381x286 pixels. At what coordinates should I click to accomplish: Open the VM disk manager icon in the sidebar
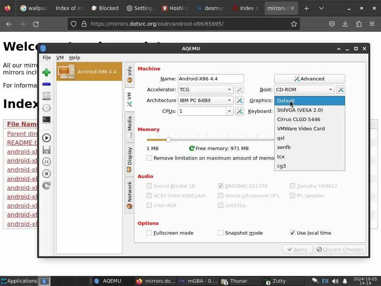tap(47, 96)
